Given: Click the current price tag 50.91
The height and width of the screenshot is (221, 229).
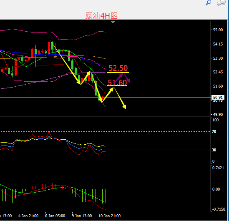Looking at the screenshot, I should click(218, 97).
